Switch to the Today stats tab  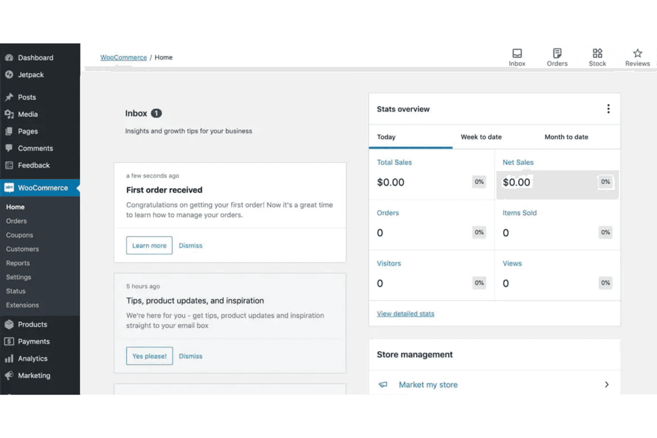click(x=410, y=137)
